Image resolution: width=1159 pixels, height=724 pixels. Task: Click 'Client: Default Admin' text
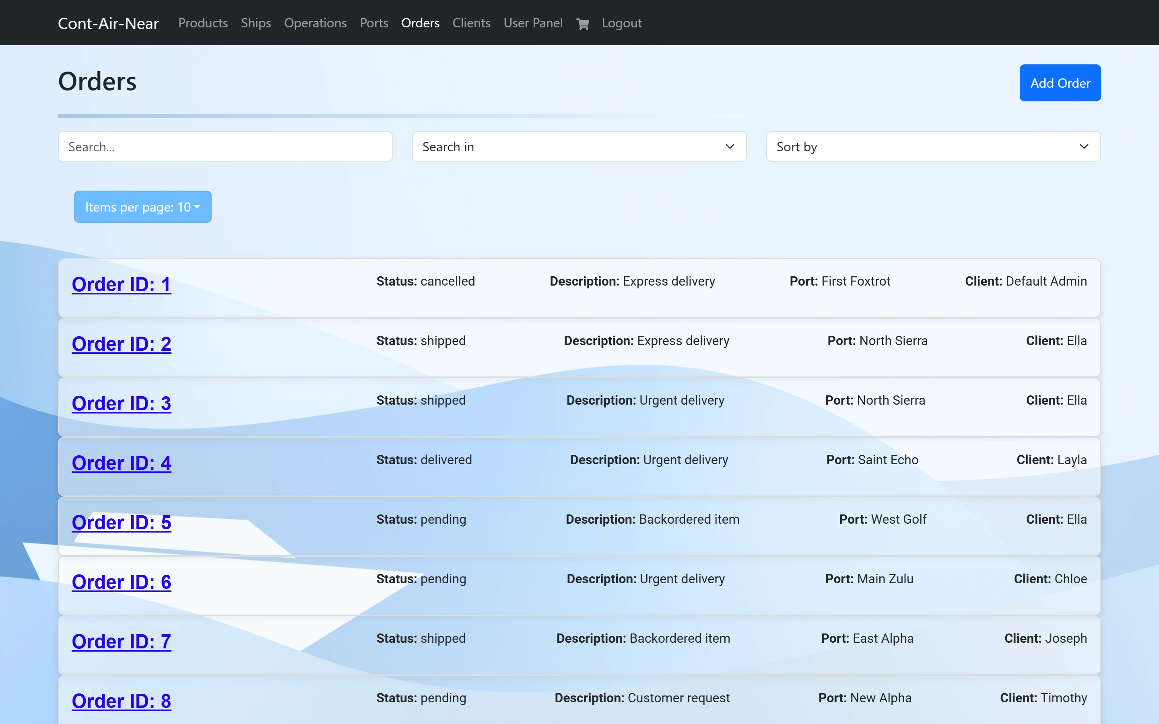pos(1026,281)
